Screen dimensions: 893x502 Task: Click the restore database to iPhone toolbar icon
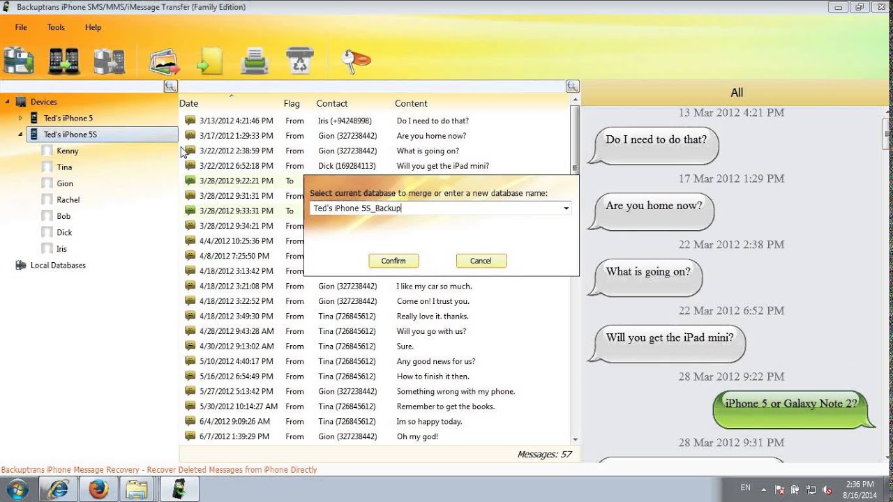109,61
